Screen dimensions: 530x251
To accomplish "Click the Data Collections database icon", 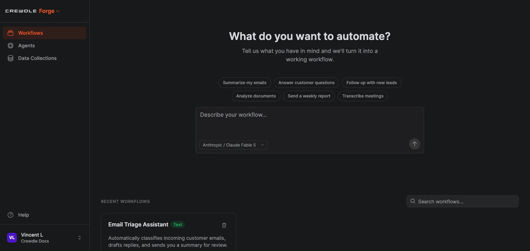I will pos(11,58).
